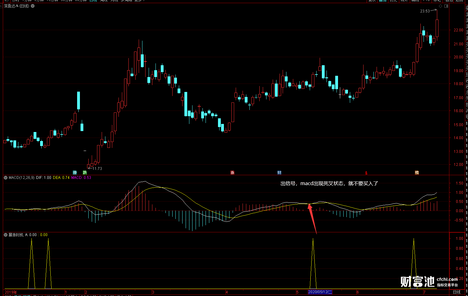Click the 涨 limit-up marker icon
This screenshot has width=468, height=296.
coord(232,173)
